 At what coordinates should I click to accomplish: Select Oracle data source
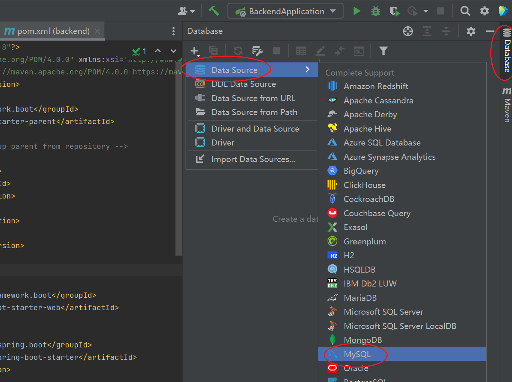tap(402, 368)
